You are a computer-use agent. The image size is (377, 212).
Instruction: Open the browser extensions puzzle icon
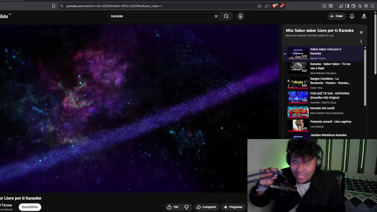(x=325, y=6)
